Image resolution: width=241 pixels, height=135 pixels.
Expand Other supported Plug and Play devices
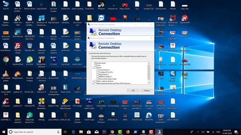93,83
